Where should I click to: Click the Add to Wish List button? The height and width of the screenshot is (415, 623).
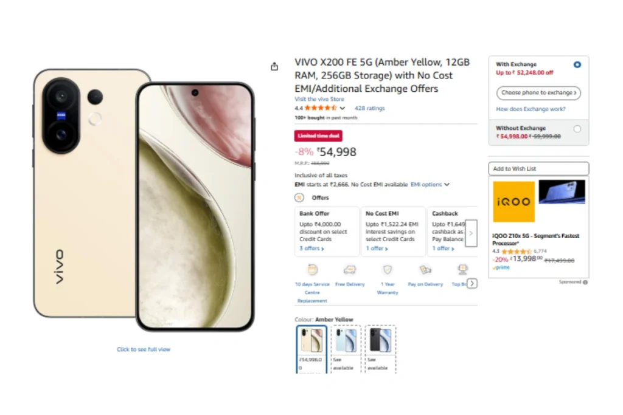tap(538, 168)
